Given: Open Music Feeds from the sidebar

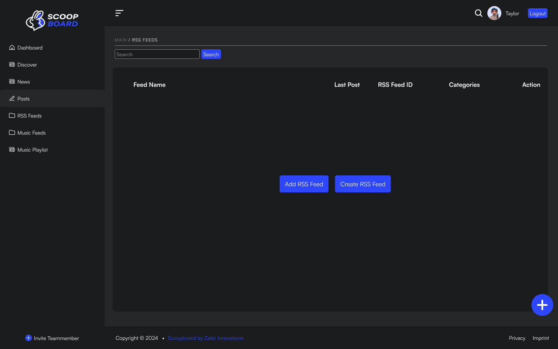Looking at the screenshot, I should click(x=31, y=133).
